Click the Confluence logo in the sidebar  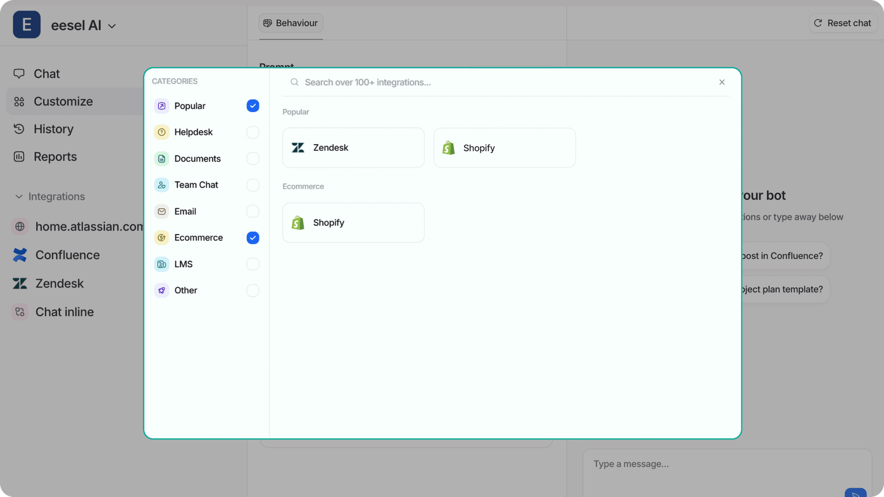point(19,255)
